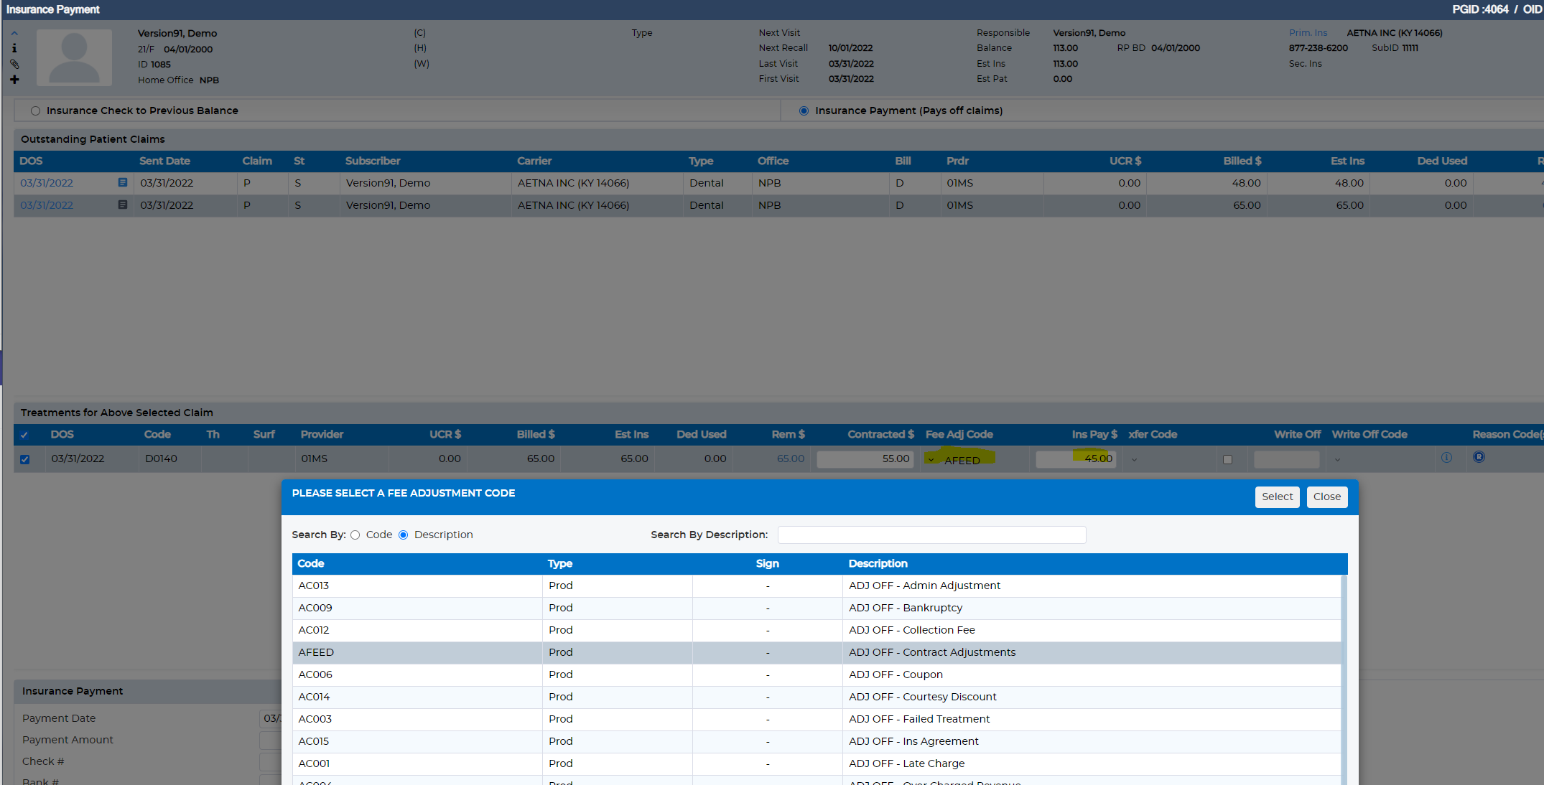
Task: Choose Search By Code radio option
Action: (355, 535)
